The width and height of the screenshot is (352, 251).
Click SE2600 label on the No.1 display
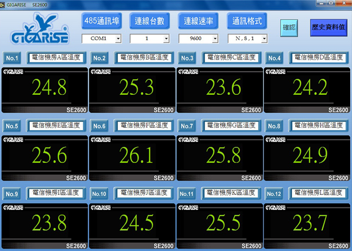tap(76, 110)
